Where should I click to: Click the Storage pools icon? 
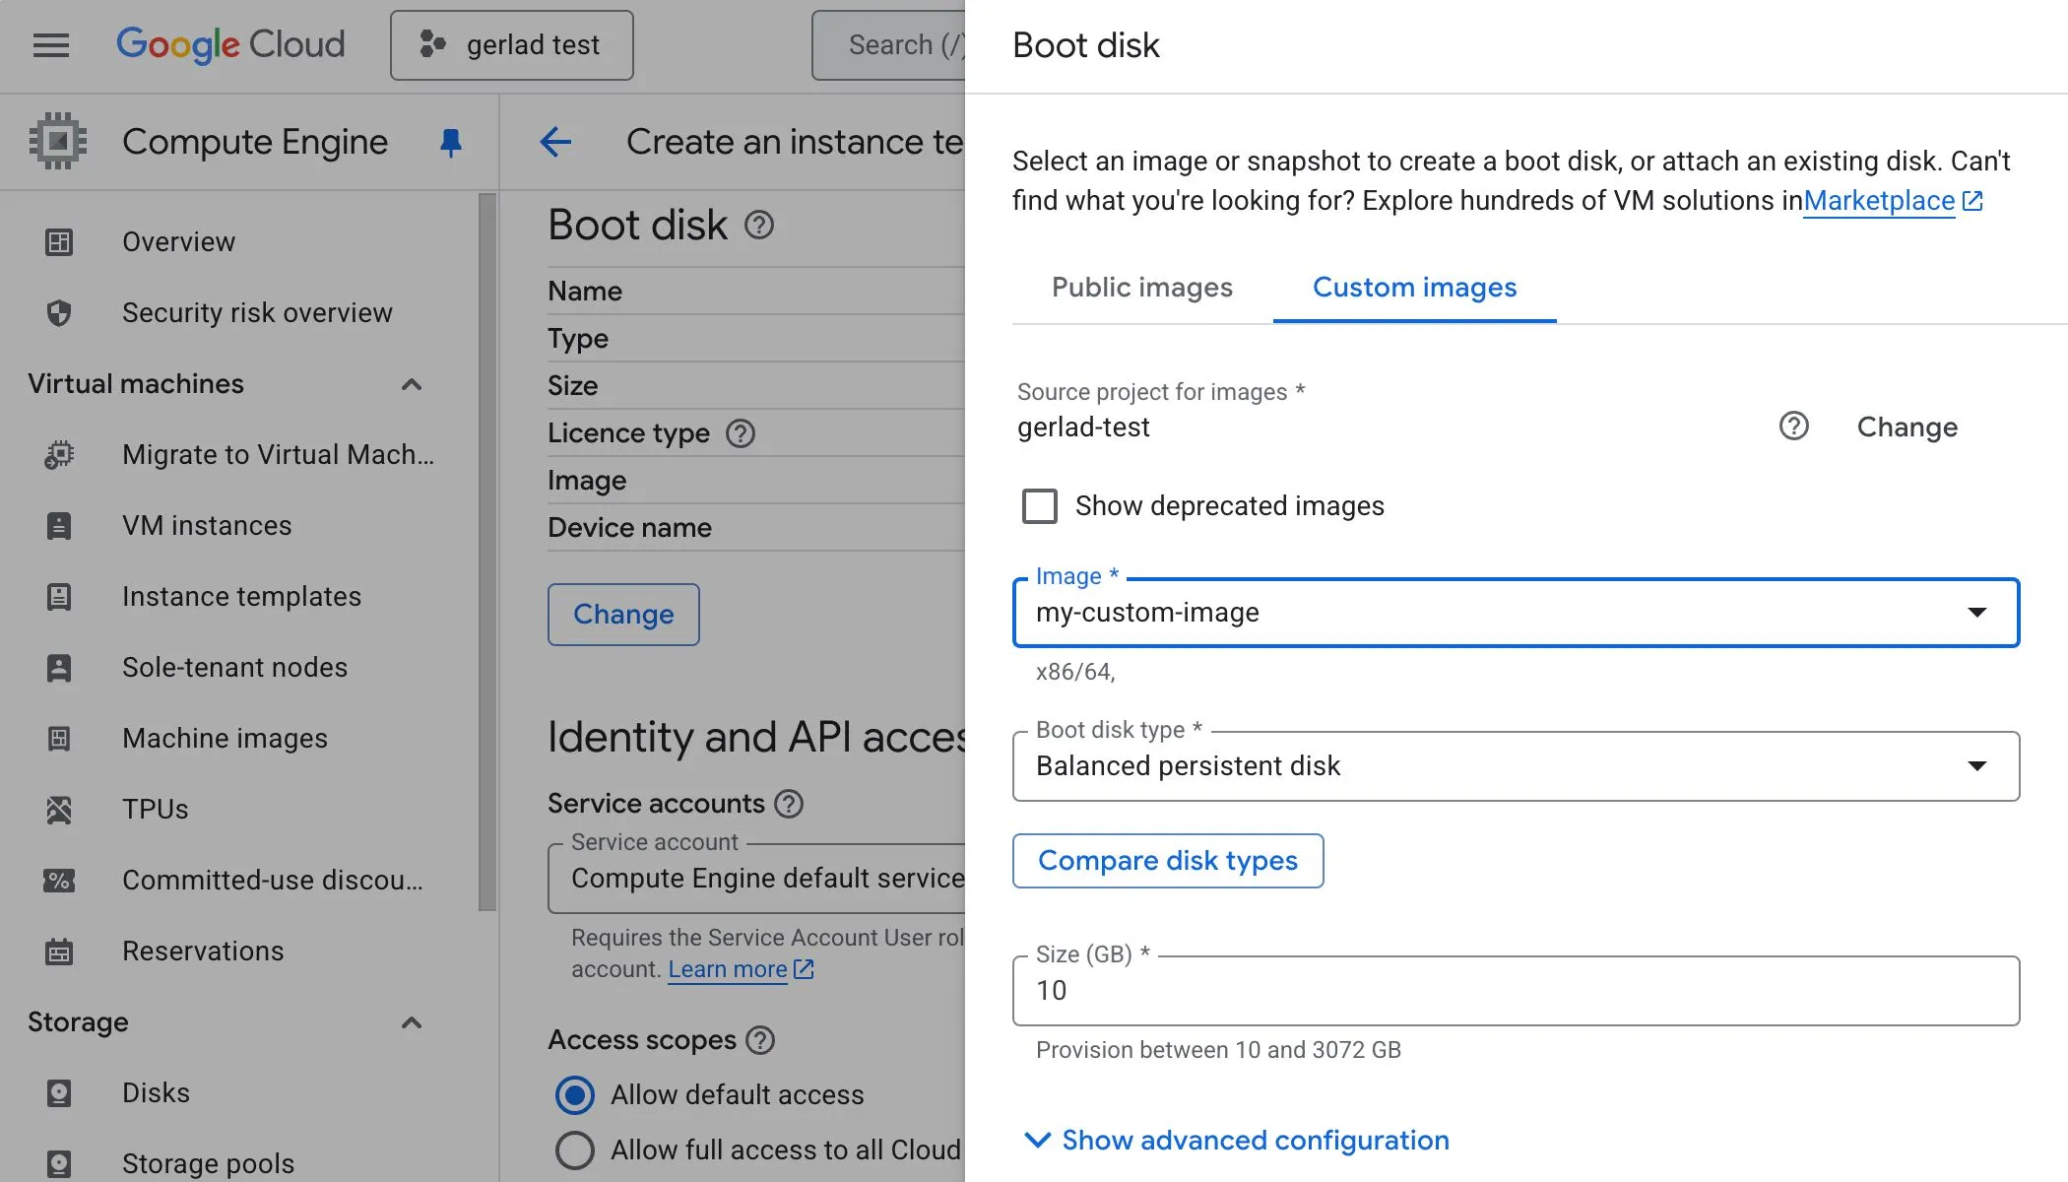(x=59, y=1164)
